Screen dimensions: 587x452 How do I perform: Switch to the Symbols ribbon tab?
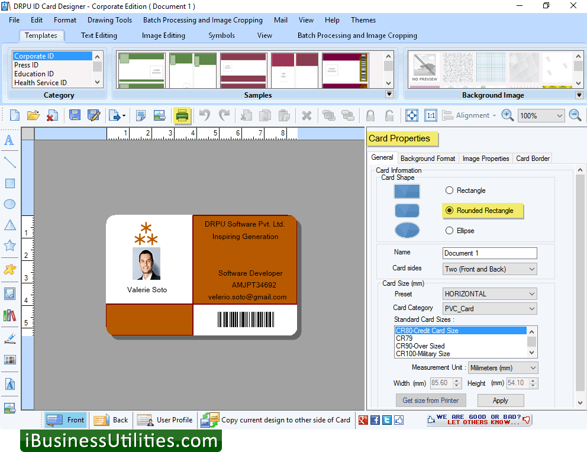pos(222,35)
